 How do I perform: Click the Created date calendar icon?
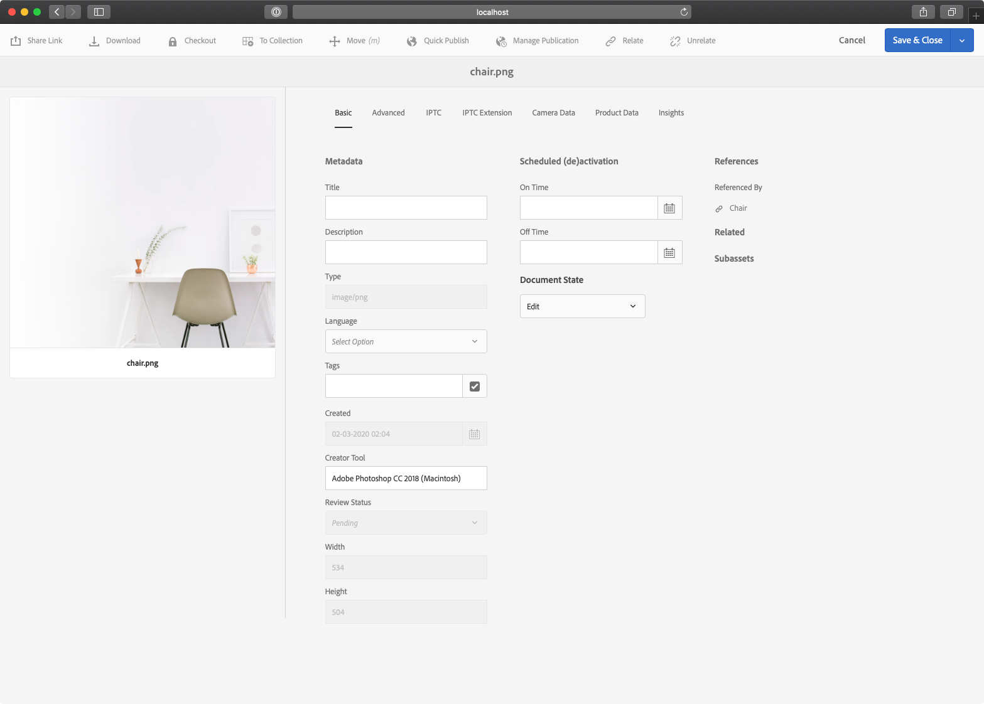(x=474, y=434)
